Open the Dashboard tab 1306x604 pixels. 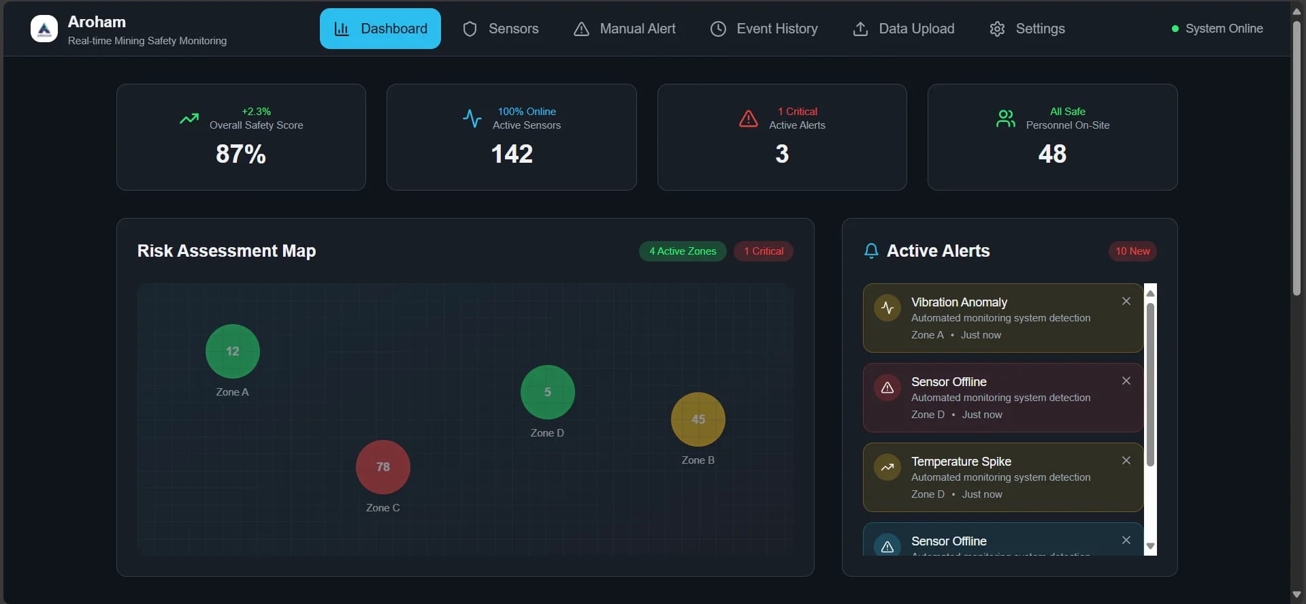pyautogui.click(x=380, y=29)
